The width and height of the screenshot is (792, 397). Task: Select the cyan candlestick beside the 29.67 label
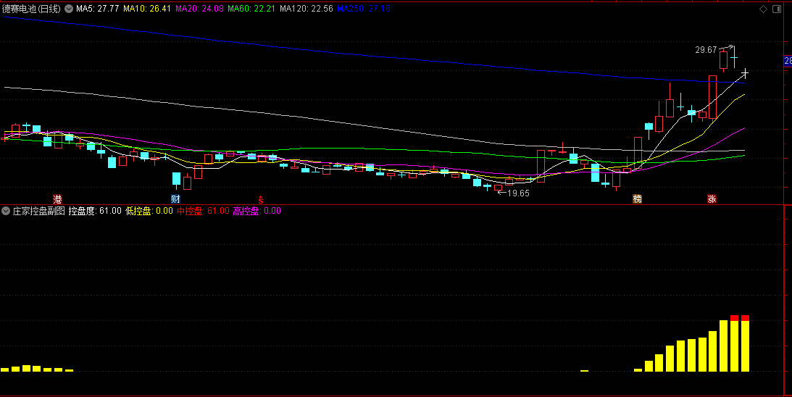click(734, 57)
